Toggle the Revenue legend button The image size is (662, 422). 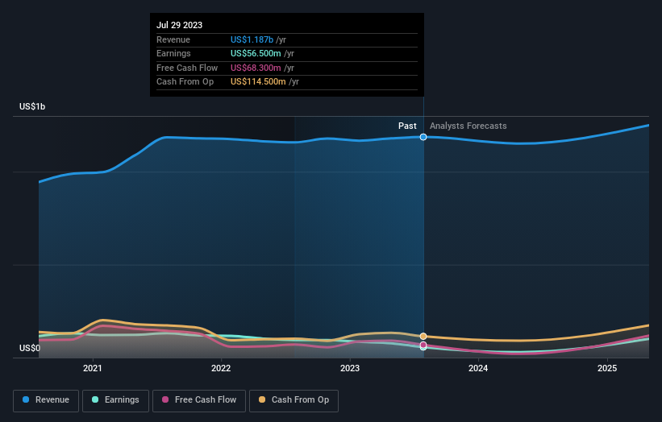click(x=46, y=400)
